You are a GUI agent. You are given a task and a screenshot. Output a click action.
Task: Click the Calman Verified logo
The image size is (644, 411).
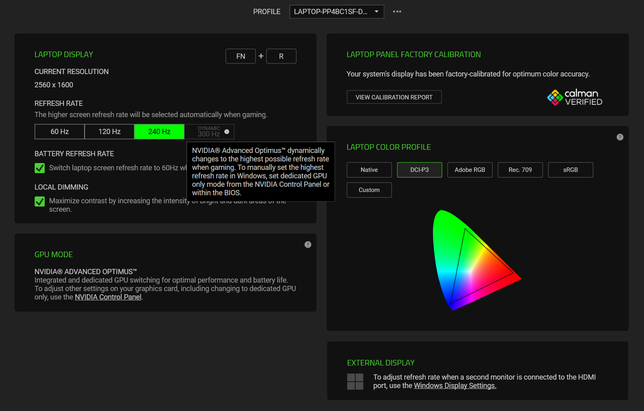[x=575, y=97]
